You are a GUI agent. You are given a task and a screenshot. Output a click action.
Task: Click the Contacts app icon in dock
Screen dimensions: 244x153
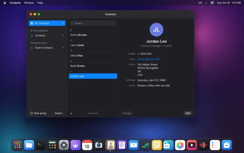click(110, 145)
